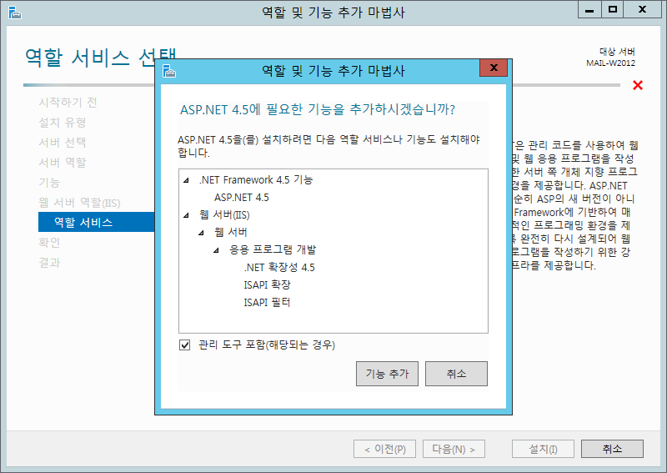667x473 pixels.
Task: Select 웹 서버(IIS) label in tree
Action: pos(224,215)
